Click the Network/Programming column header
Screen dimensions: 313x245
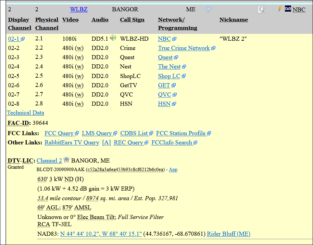[178, 24]
